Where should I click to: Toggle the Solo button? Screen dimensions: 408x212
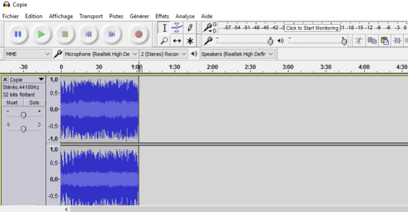tap(34, 103)
